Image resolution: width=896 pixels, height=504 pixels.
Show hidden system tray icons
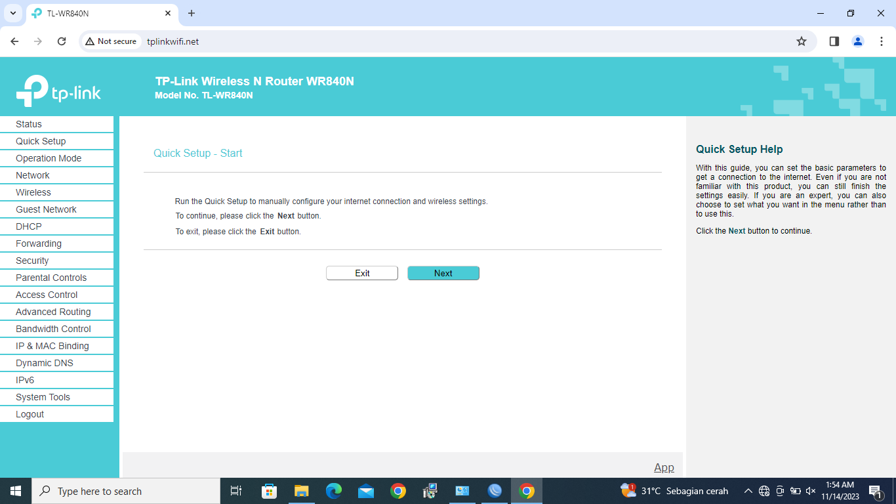(748, 491)
